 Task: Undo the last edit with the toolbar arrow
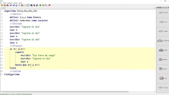tap(11, 5)
